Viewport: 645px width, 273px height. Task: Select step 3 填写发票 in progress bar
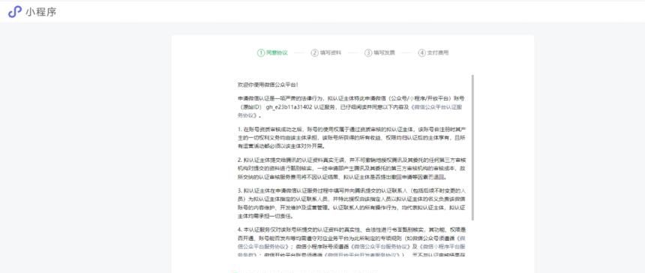click(x=379, y=52)
